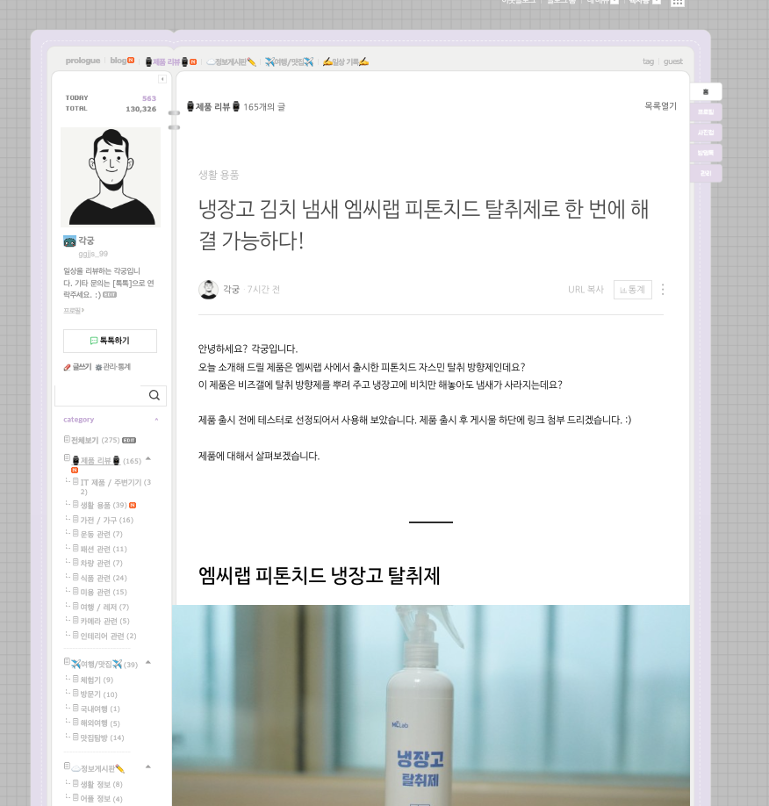
Task: Open 해외여행 (5) subcategory
Action: click(100, 723)
